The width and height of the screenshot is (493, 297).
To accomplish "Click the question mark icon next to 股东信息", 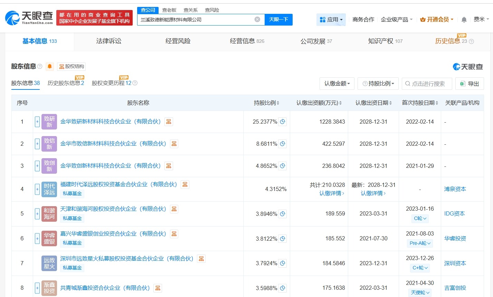I will [40, 66].
